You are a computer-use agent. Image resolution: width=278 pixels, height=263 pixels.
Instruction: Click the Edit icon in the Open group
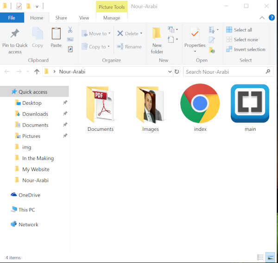coord(212,39)
